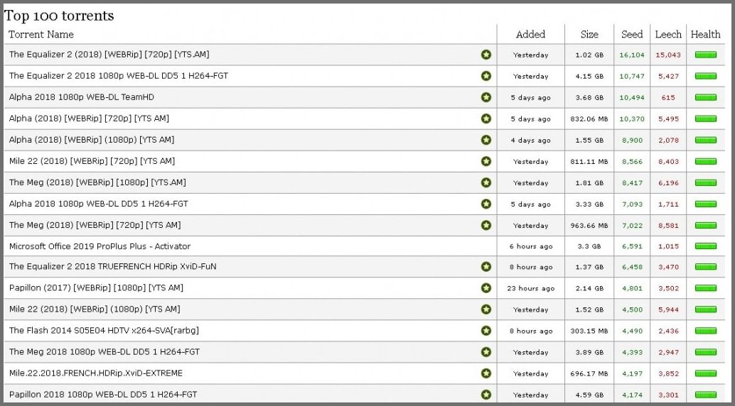Click '23 hours ago' added time
The height and width of the screenshot is (406, 735).
point(530,288)
